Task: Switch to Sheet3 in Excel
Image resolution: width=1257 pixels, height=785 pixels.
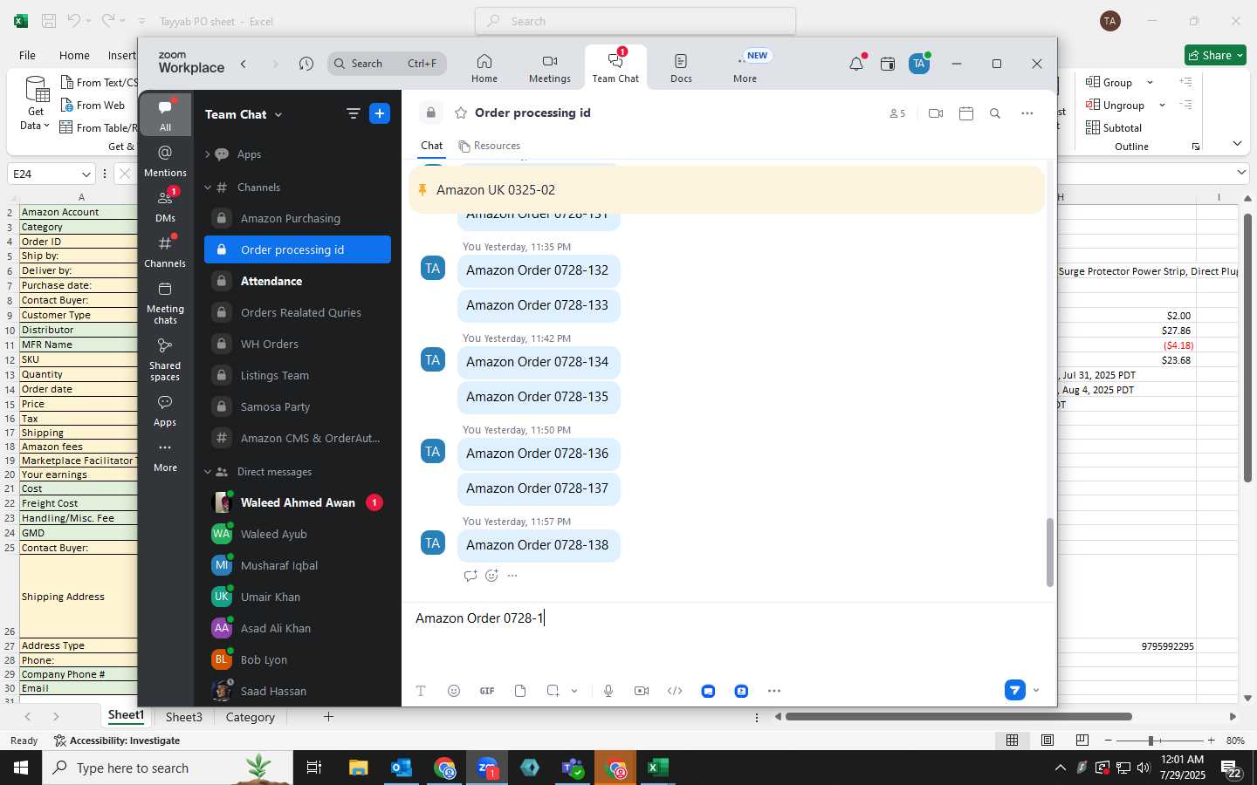Action: (x=184, y=717)
